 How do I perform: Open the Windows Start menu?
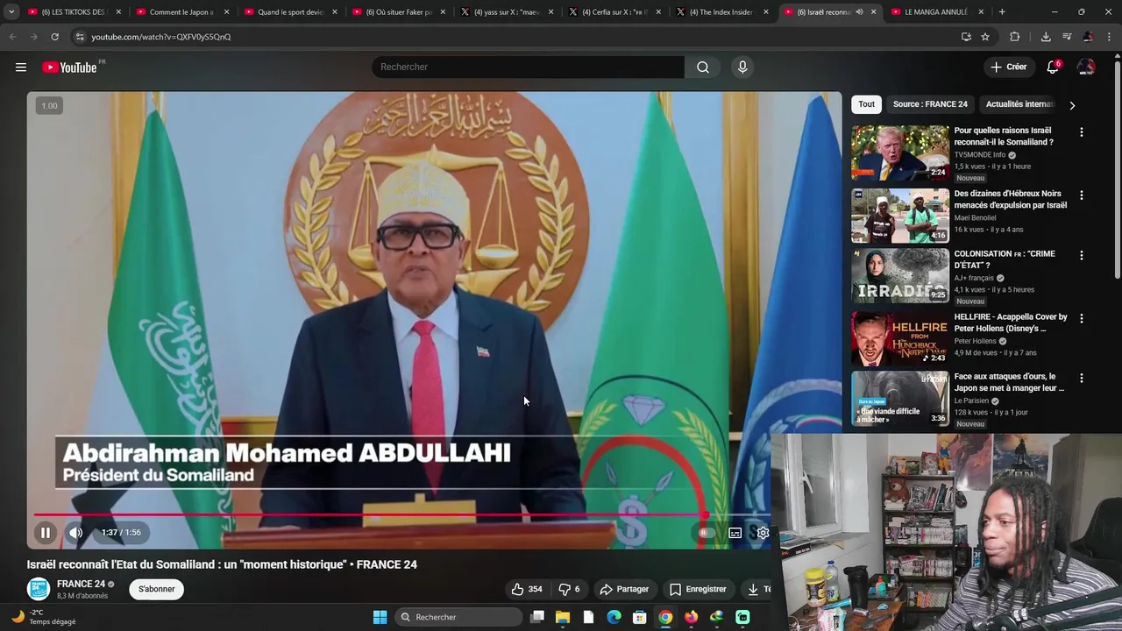tap(380, 617)
